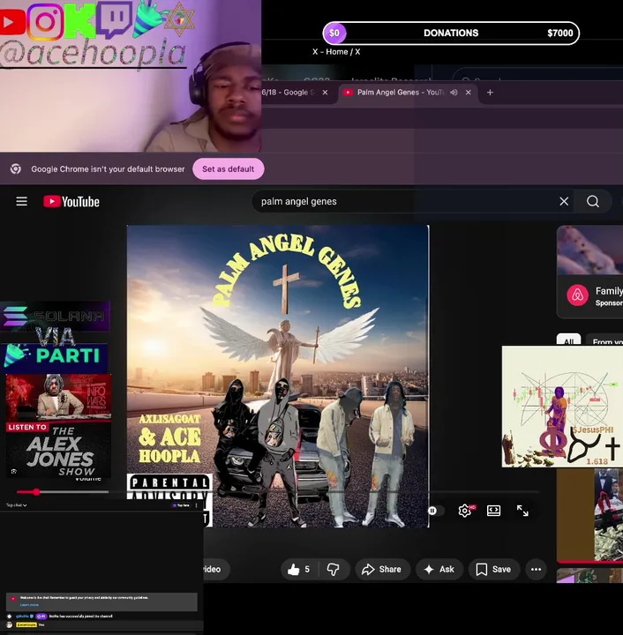This screenshot has width=623, height=635.
Task: Mute audio via the Palm Angel Genes tab speaker icon
Action: pyautogui.click(x=454, y=93)
